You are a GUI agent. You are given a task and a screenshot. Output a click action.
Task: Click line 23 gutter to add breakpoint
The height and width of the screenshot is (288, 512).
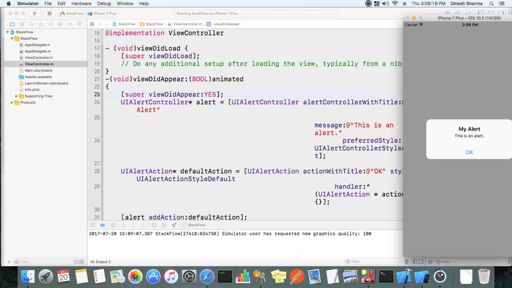click(x=96, y=94)
